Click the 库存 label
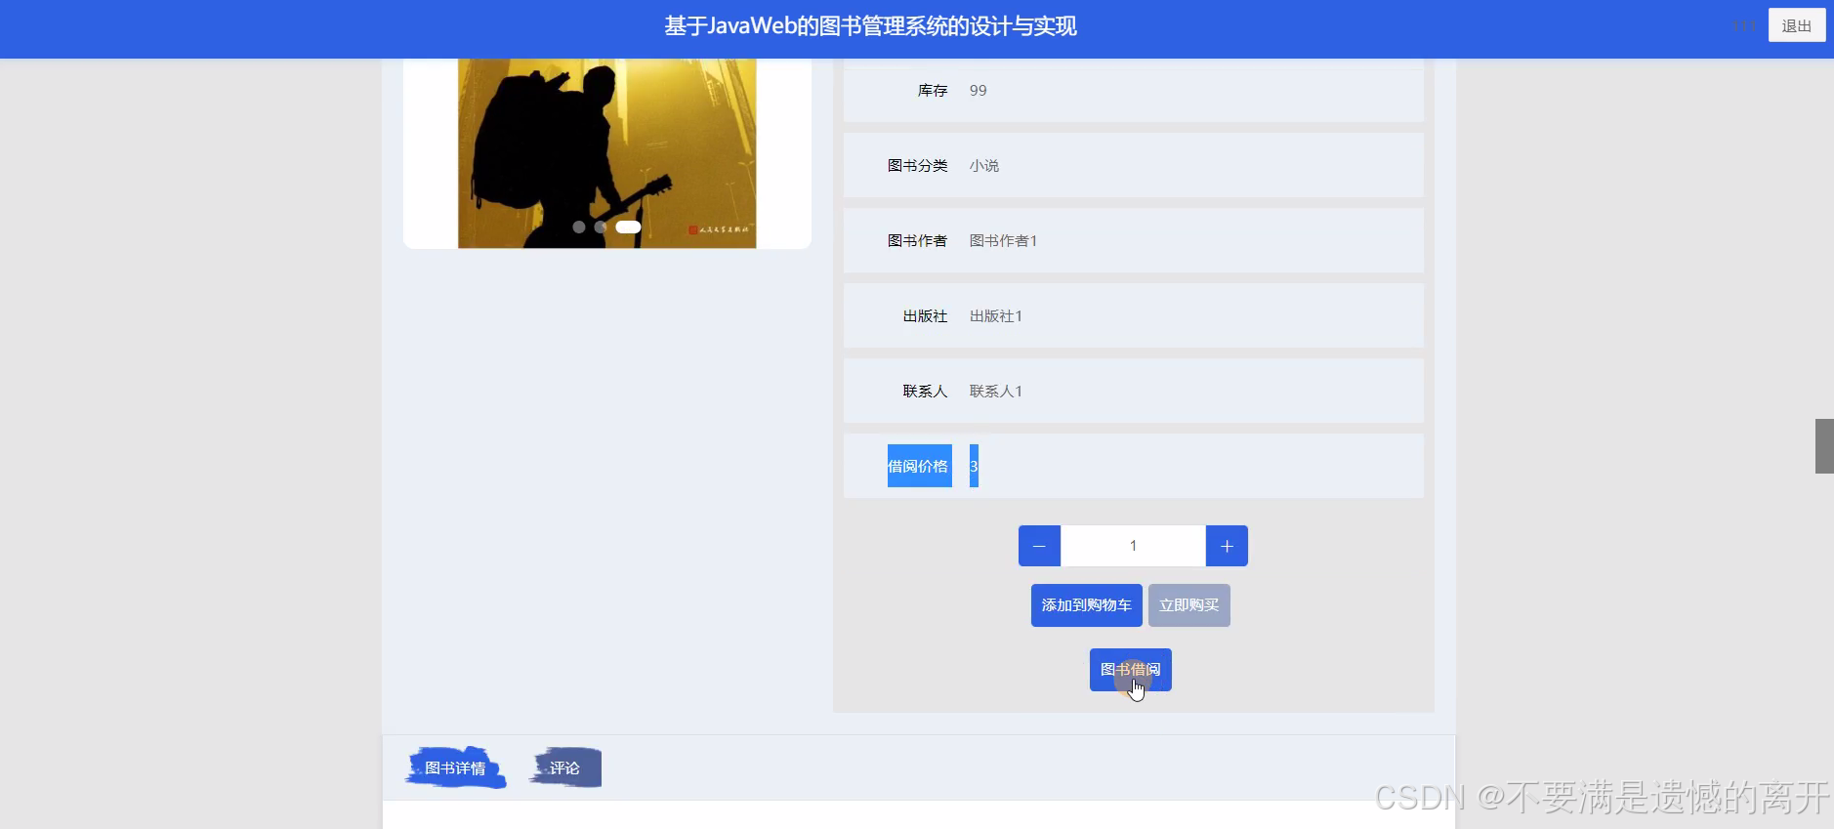1834x829 pixels. point(933,91)
